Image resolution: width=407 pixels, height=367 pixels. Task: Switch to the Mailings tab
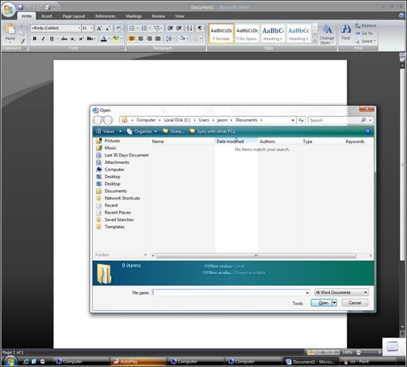click(134, 16)
